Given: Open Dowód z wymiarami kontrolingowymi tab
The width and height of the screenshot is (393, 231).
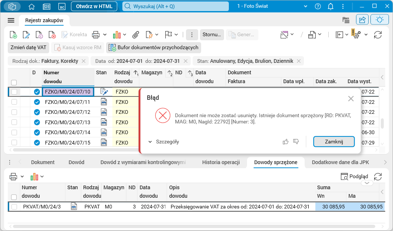Looking at the screenshot, I should click(x=143, y=162).
